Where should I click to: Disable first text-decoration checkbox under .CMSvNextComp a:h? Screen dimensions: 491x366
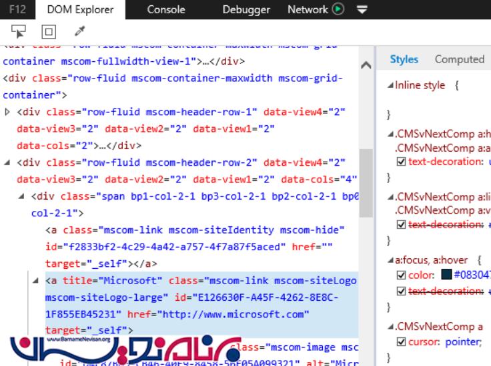click(x=401, y=160)
